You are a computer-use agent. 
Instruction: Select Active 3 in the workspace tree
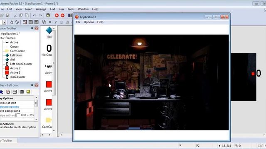click(15, 72)
